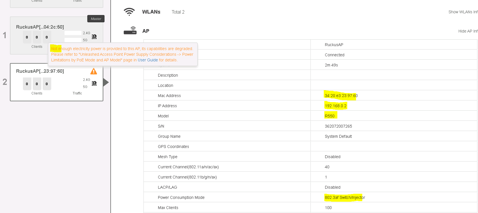Click the Master badge on the first AP
Image resolution: width=478 pixels, height=213 pixels.
(x=96, y=19)
